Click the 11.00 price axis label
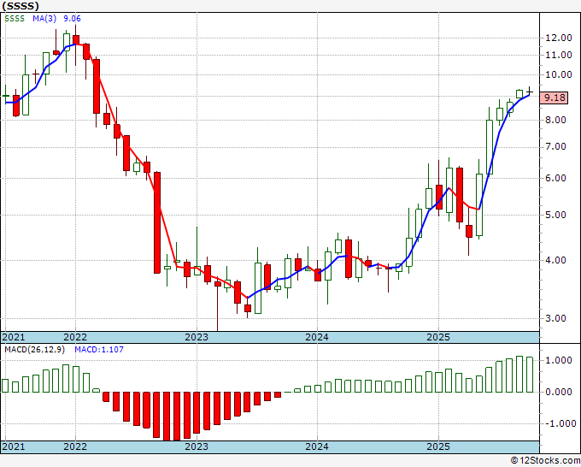 pos(559,56)
